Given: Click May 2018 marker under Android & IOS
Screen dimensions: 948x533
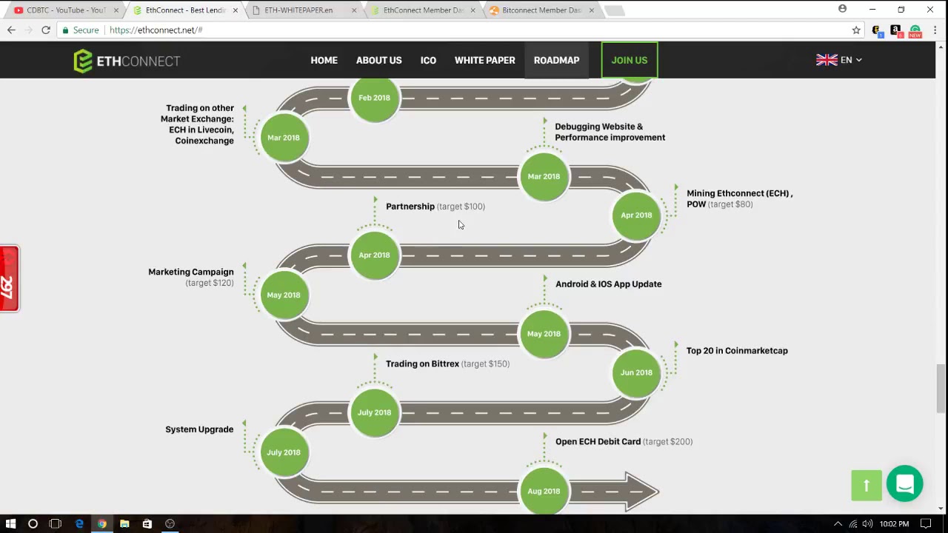Looking at the screenshot, I should tap(544, 334).
